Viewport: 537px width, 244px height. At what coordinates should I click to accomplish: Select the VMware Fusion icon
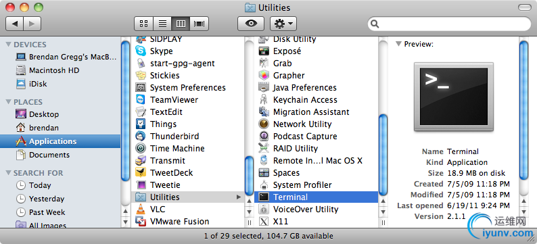[141, 222]
